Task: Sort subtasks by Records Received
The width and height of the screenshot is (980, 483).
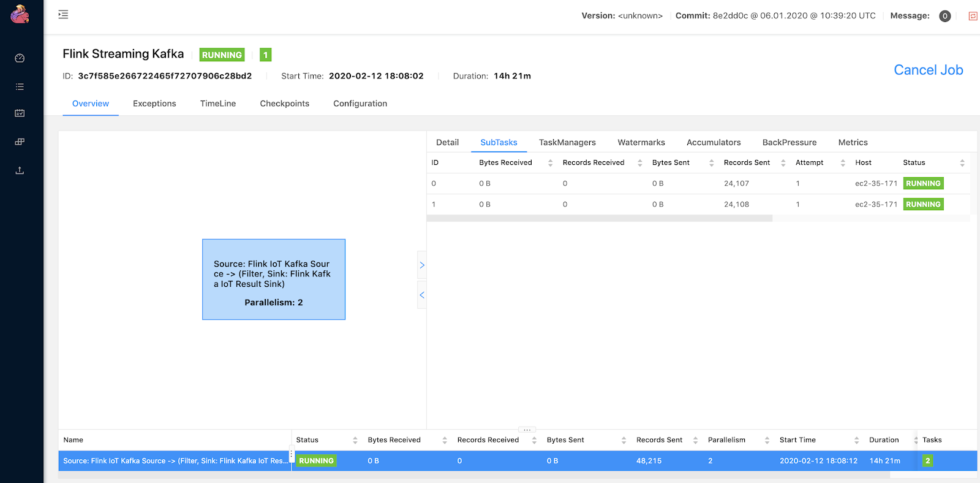Action: click(x=639, y=163)
